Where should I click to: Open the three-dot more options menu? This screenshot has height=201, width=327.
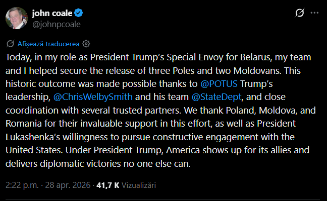(x=315, y=13)
